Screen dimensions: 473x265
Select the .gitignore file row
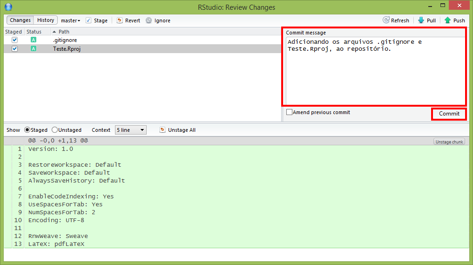[142, 40]
